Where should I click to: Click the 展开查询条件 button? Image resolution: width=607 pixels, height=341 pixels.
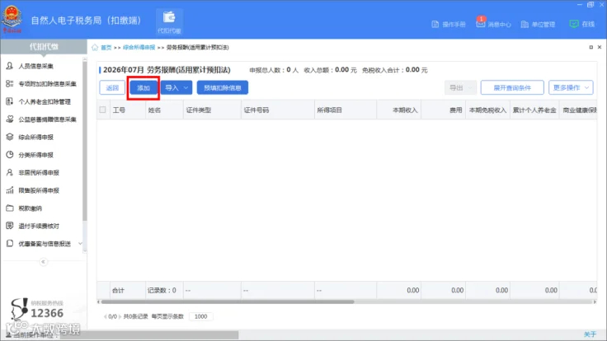click(512, 88)
